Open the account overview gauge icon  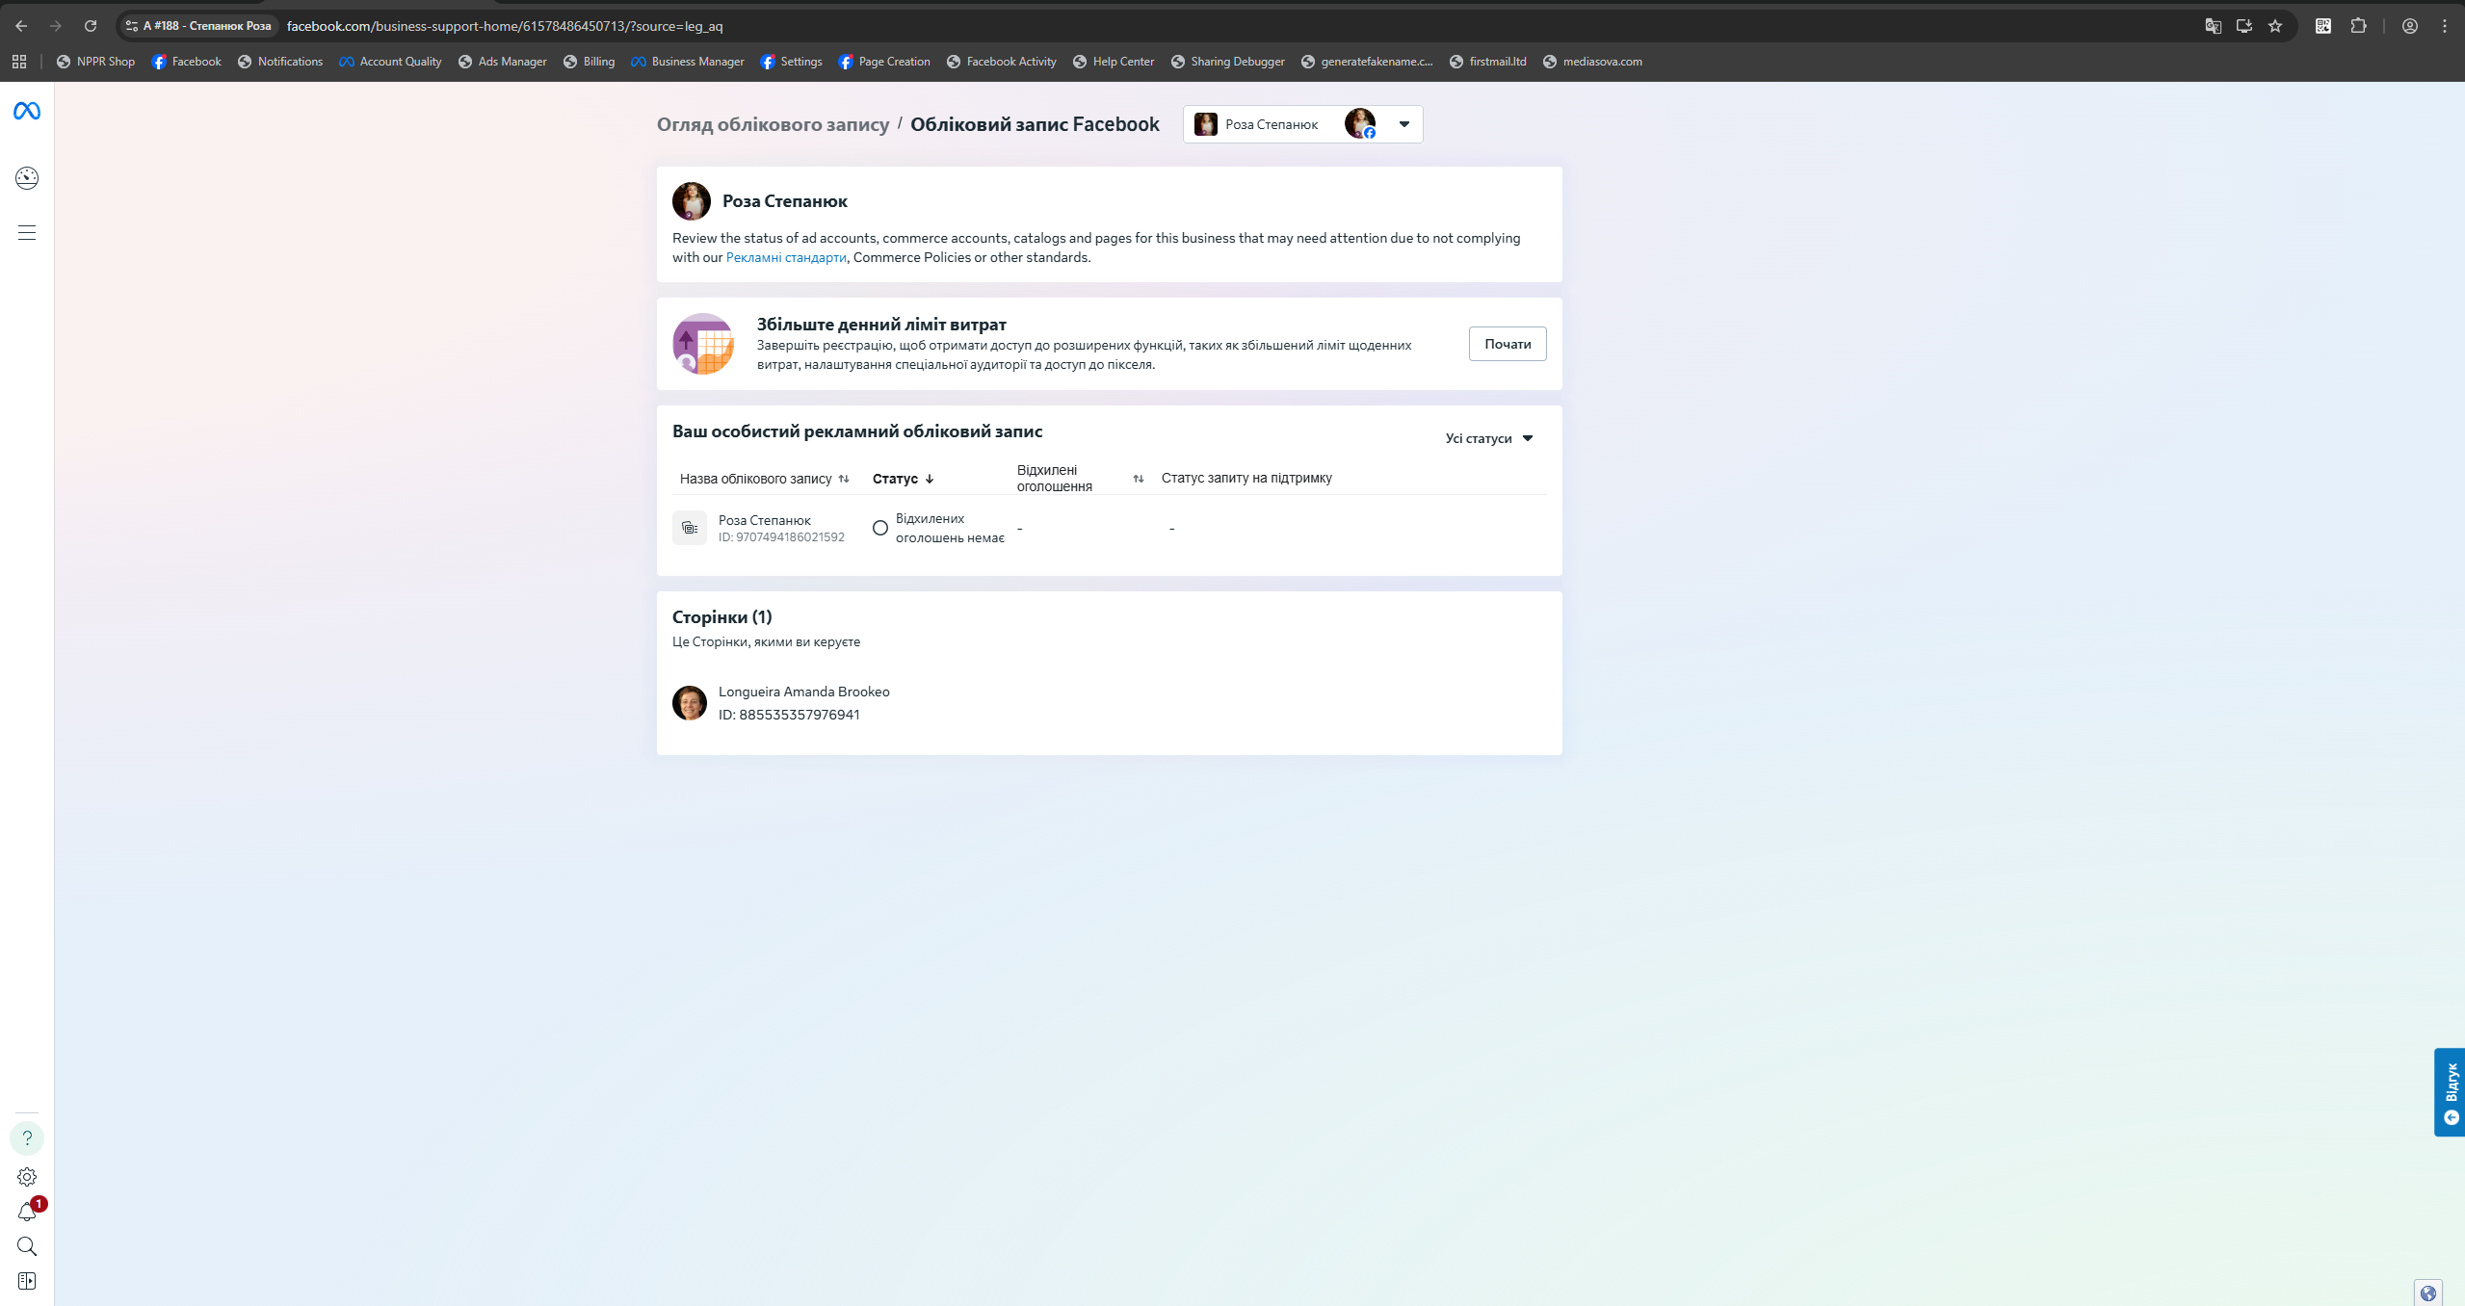[x=27, y=178]
